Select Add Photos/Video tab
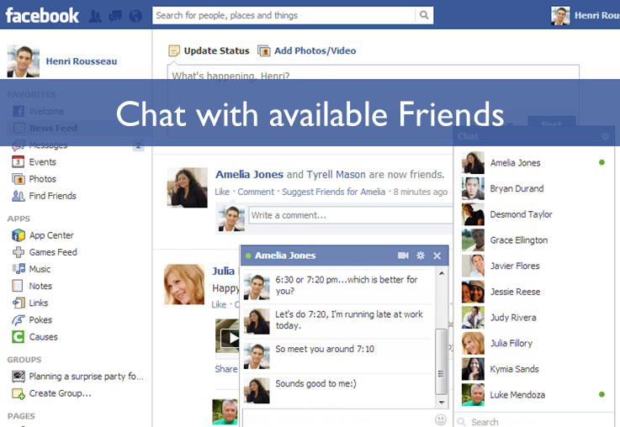The height and width of the screenshot is (427, 620). [315, 50]
